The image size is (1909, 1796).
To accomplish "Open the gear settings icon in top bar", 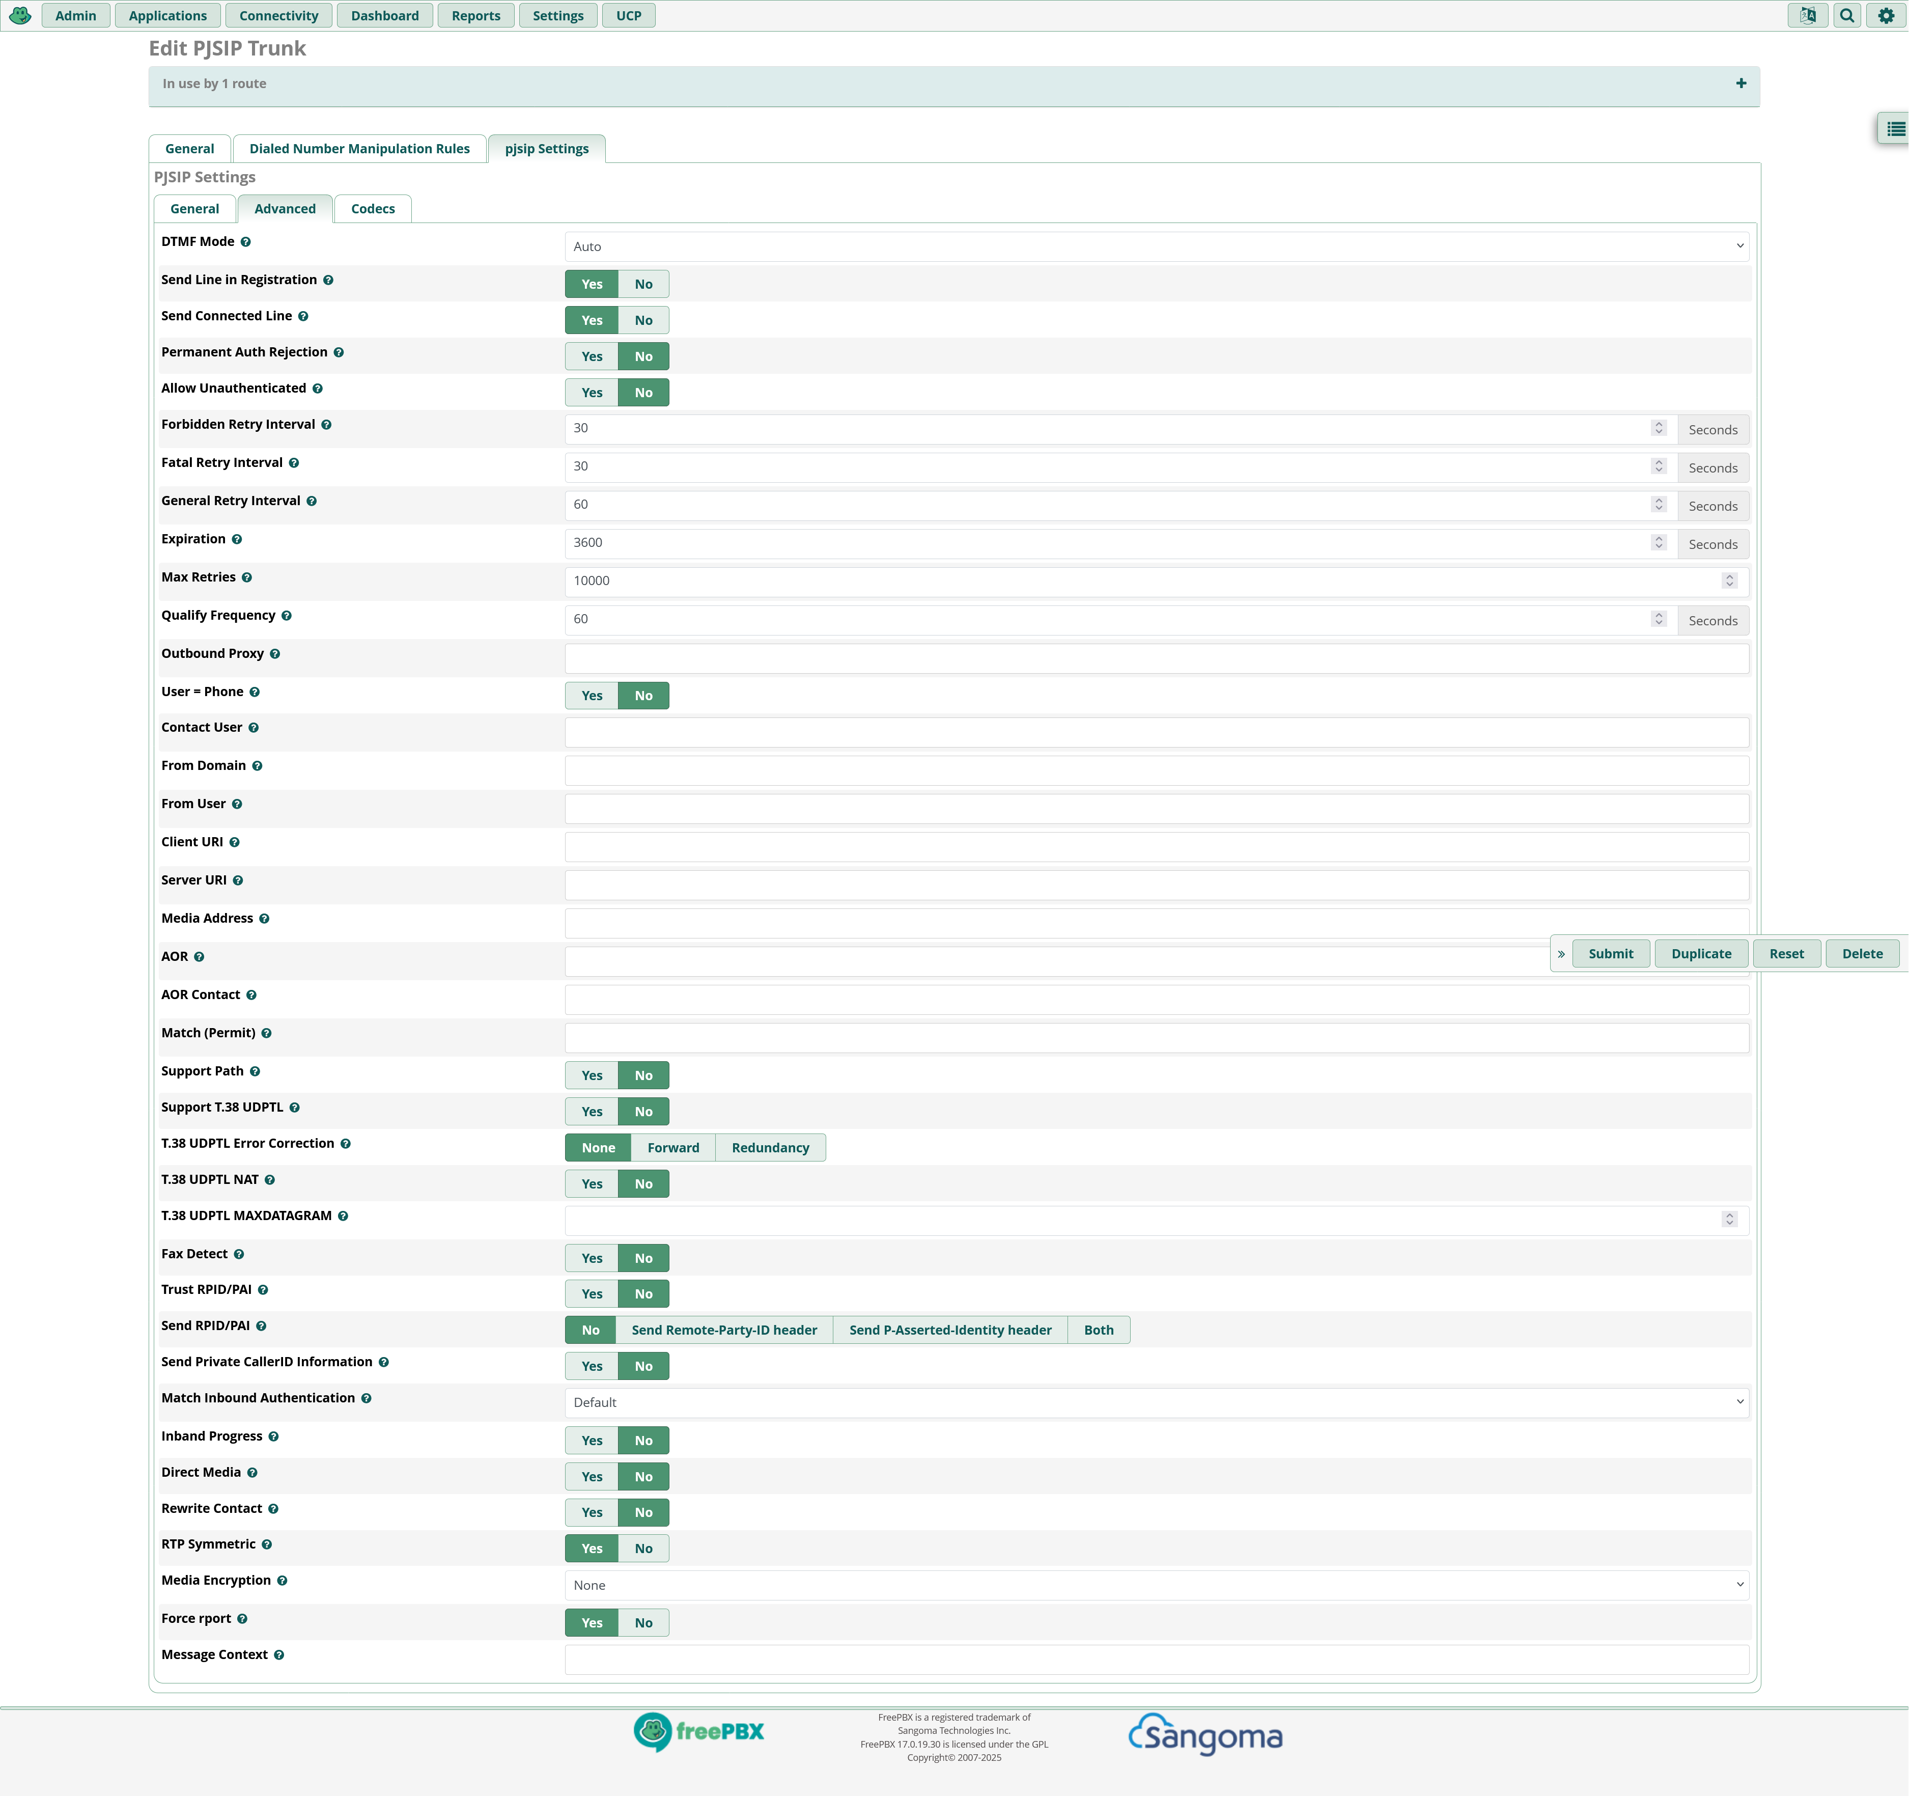I will [x=1886, y=15].
